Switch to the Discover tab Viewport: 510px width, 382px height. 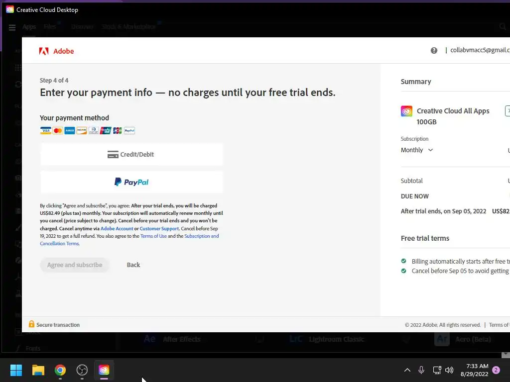coord(82,27)
